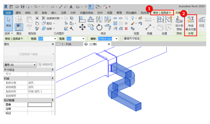Click the 注释 property value cell
The width and height of the screenshot is (210, 124).
click(40, 109)
